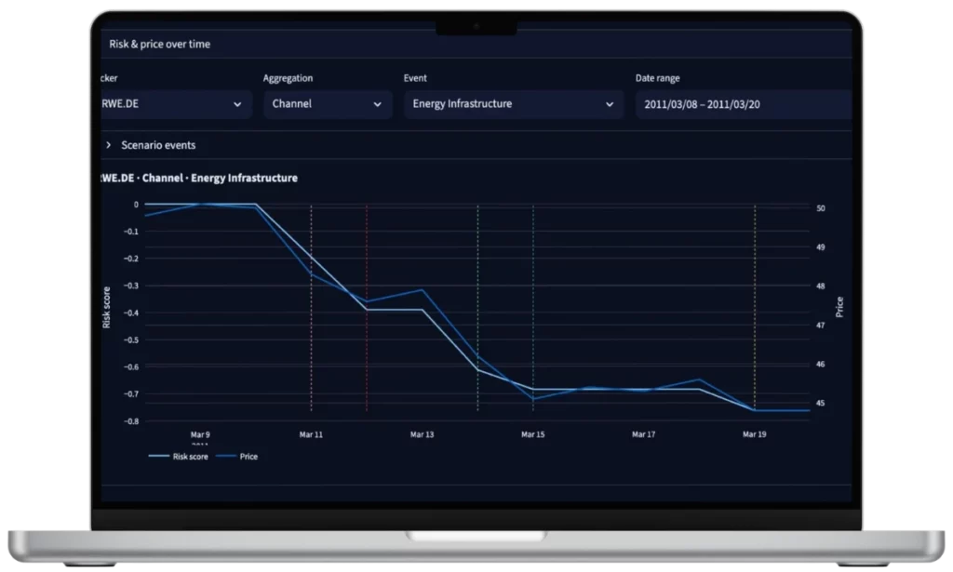Screen dimensions: 953x572
Task: Open the Event dropdown showing Energy Infrastructure
Action: [x=514, y=104]
